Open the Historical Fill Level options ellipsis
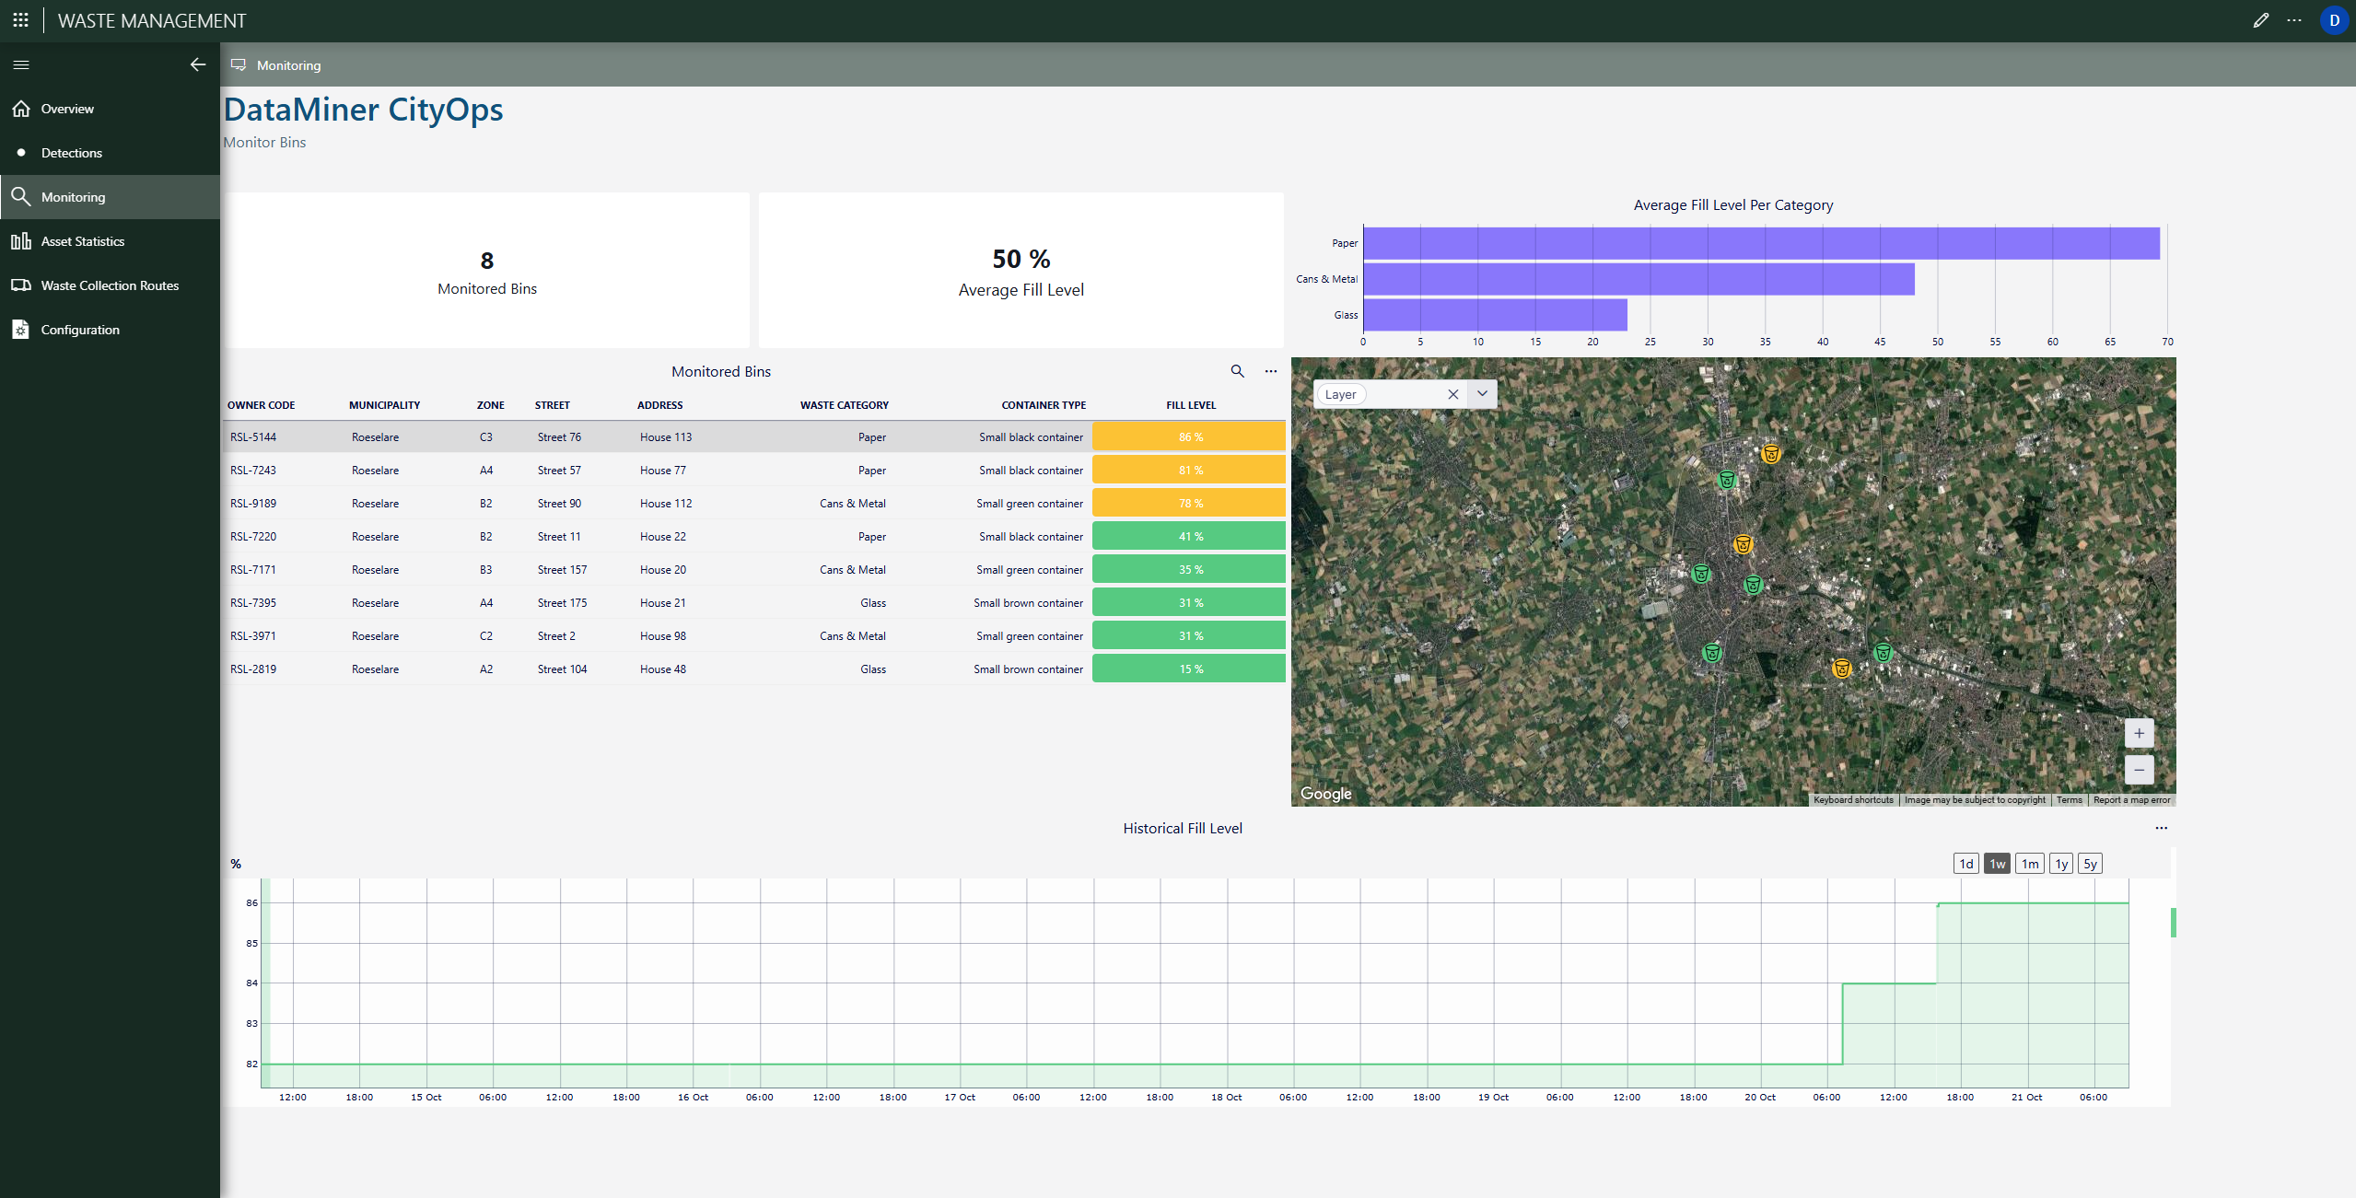The height and width of the screenshot is (1198, 2356). (x=2161, y=828)
